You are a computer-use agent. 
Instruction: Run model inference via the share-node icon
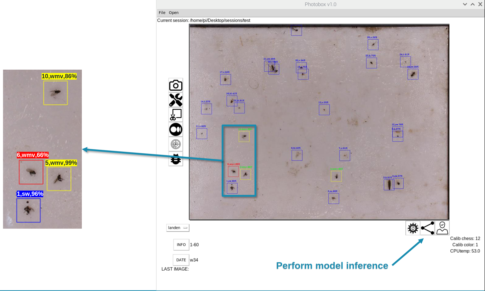(427, 228)
